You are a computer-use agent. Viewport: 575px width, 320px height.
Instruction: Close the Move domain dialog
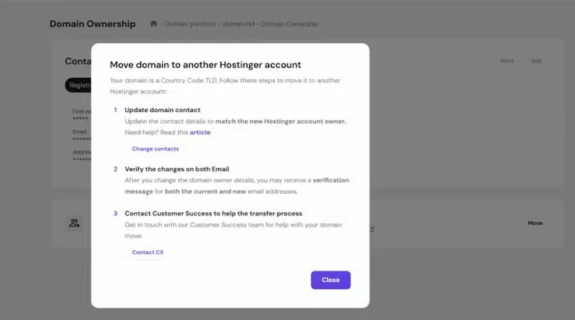(x=330, y=280)
